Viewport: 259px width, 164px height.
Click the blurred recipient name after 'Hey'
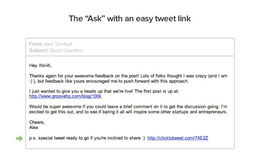[x=45, y=65]
